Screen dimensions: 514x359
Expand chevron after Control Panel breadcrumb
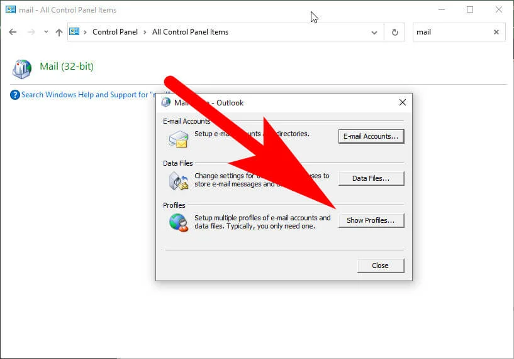[145, 32]
